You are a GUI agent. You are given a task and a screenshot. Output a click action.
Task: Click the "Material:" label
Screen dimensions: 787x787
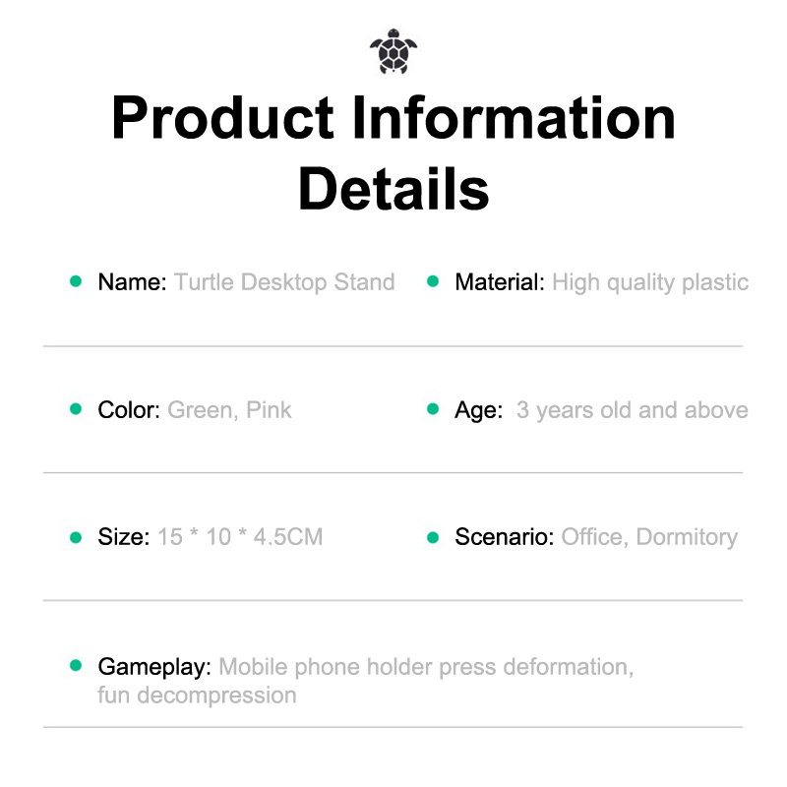pyautogui.click(x=500, y=282)
